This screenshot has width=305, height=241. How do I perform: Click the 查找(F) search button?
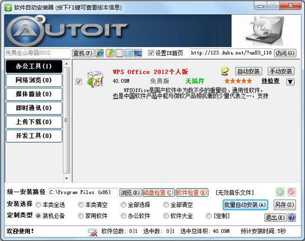click(83, 53)
